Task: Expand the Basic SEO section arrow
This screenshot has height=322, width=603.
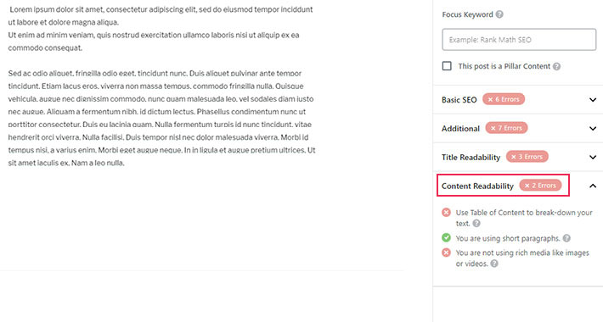Action: pos(593,100)
